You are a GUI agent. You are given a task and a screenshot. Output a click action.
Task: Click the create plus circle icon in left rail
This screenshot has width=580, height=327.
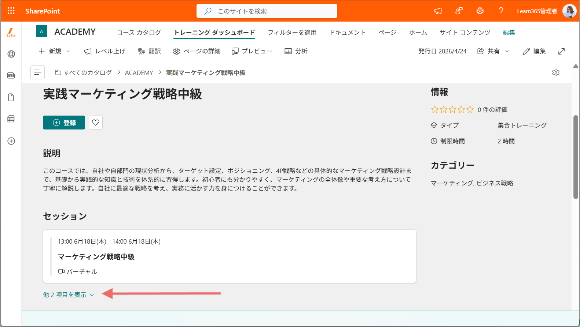pyautogui.click(x=11, y=141)
